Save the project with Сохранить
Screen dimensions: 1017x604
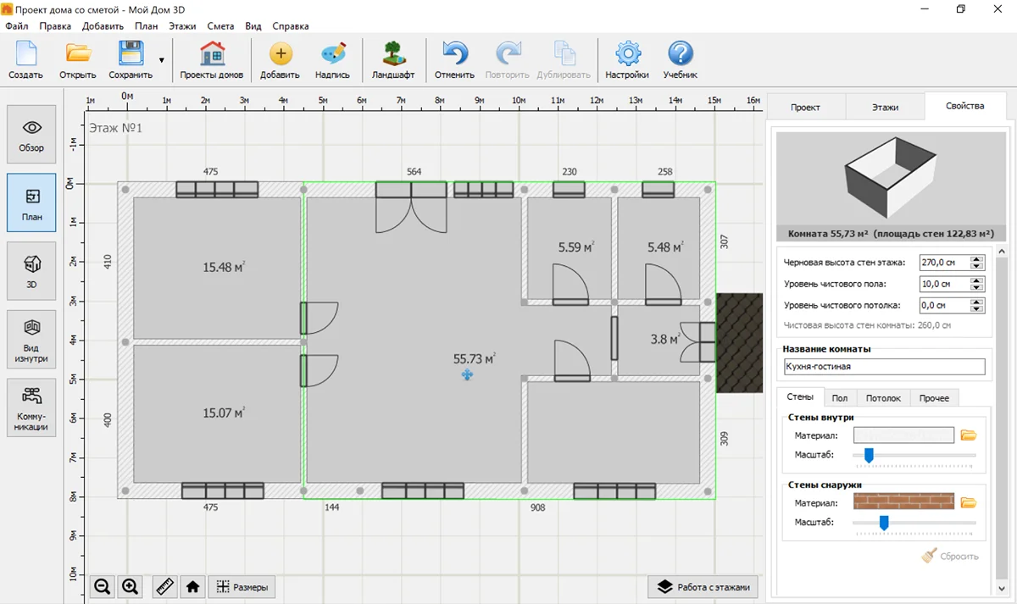click(131, 59)
